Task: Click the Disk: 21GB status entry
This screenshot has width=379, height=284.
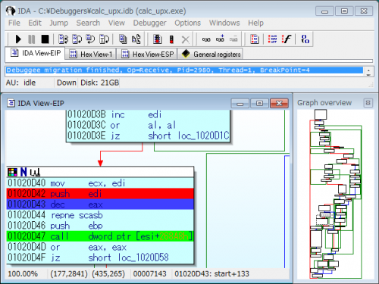Action: pyautogui.click(x=99, y=83)
